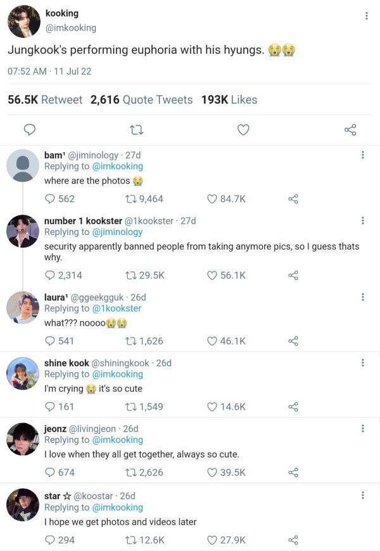Open more options on kooking's tweet

point(366,16)
